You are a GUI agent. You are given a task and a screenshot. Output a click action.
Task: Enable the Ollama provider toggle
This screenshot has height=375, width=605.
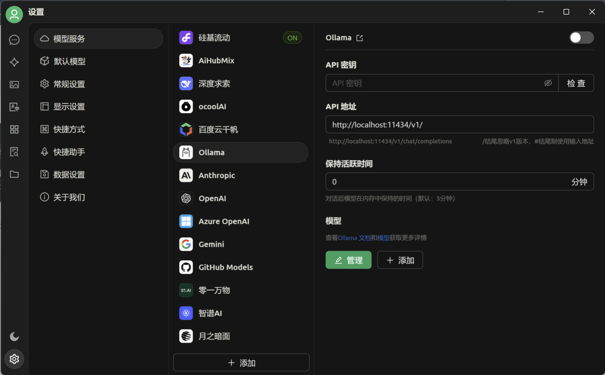click(581, 37)
